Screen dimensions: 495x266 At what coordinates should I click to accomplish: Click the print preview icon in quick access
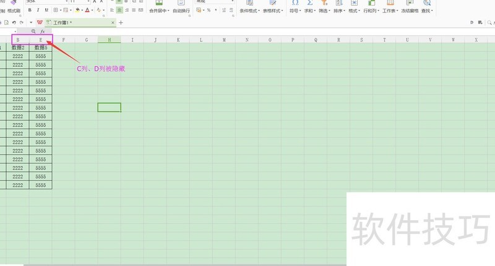(6, 22)
